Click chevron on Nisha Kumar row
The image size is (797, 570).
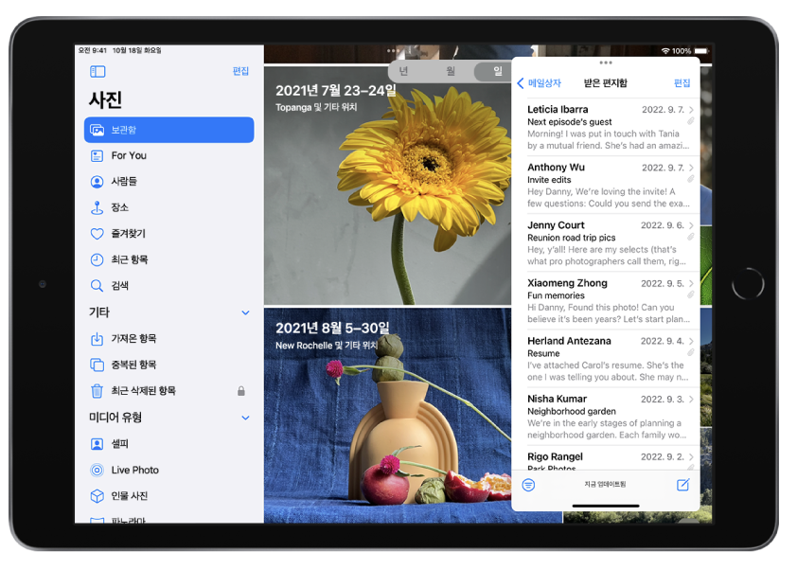691,400
